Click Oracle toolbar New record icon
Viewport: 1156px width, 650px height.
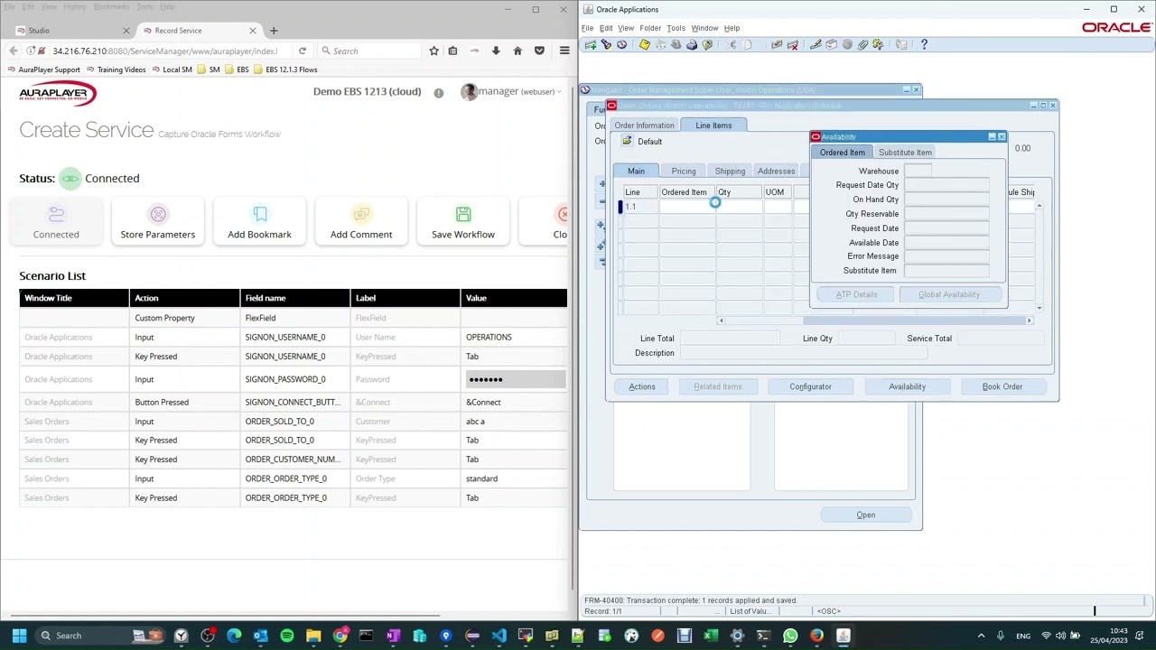pyautogui.click(x=591, y=44)
